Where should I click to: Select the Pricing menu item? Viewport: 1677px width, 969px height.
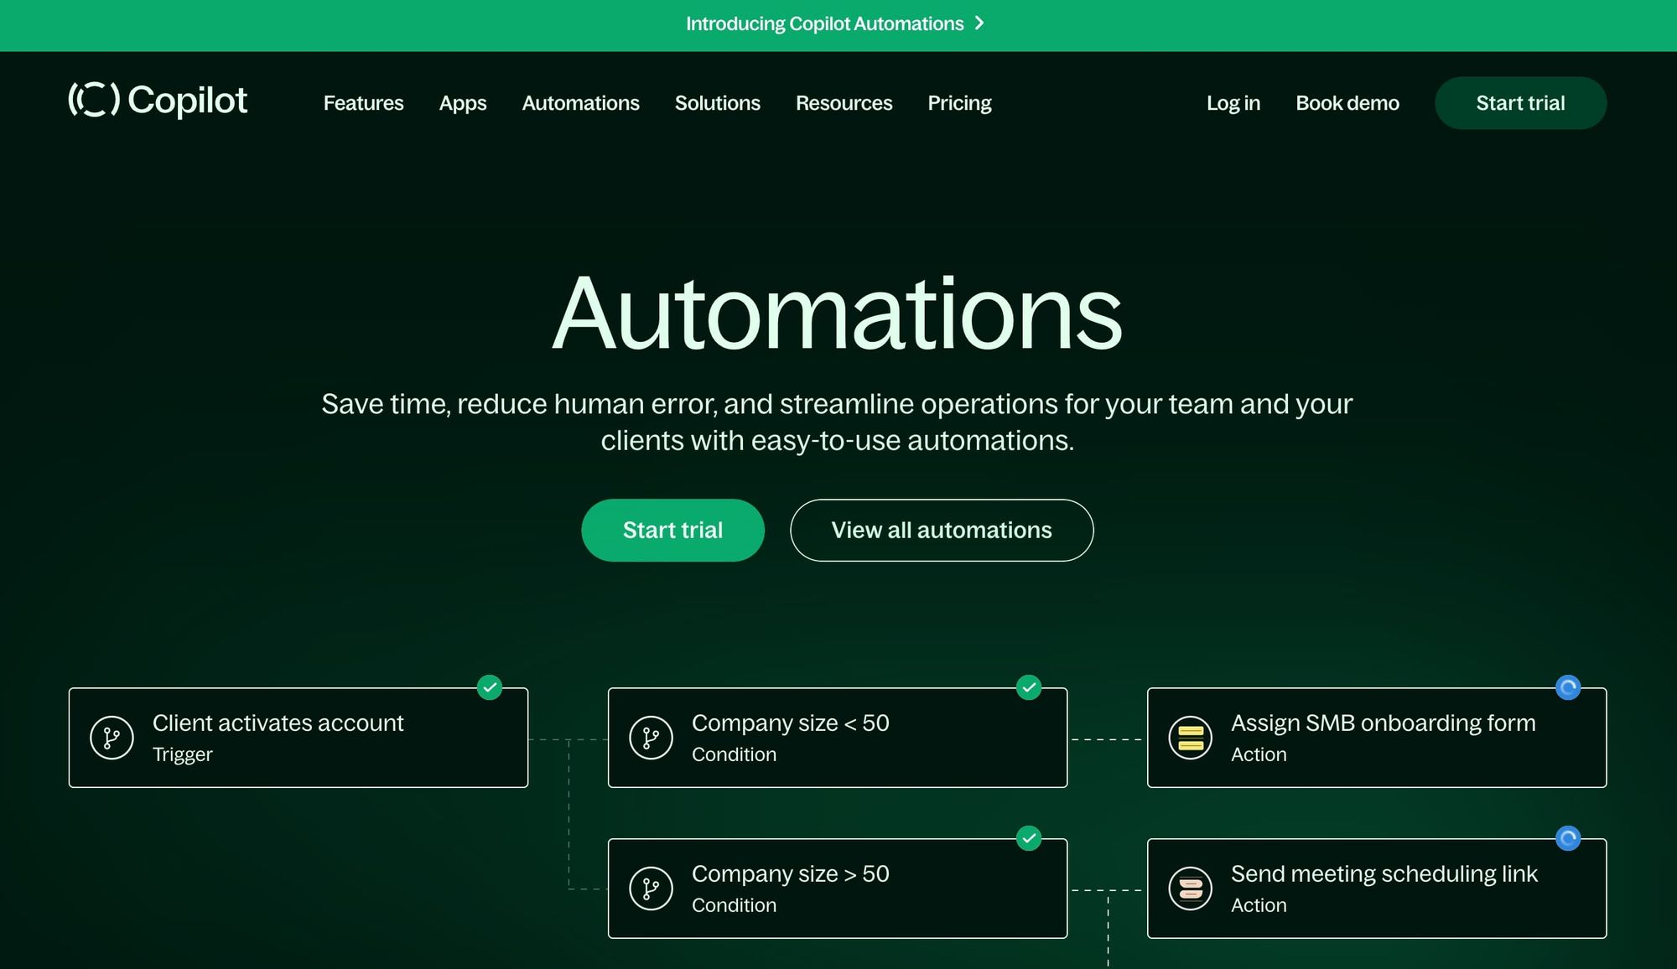coord(959,102)
